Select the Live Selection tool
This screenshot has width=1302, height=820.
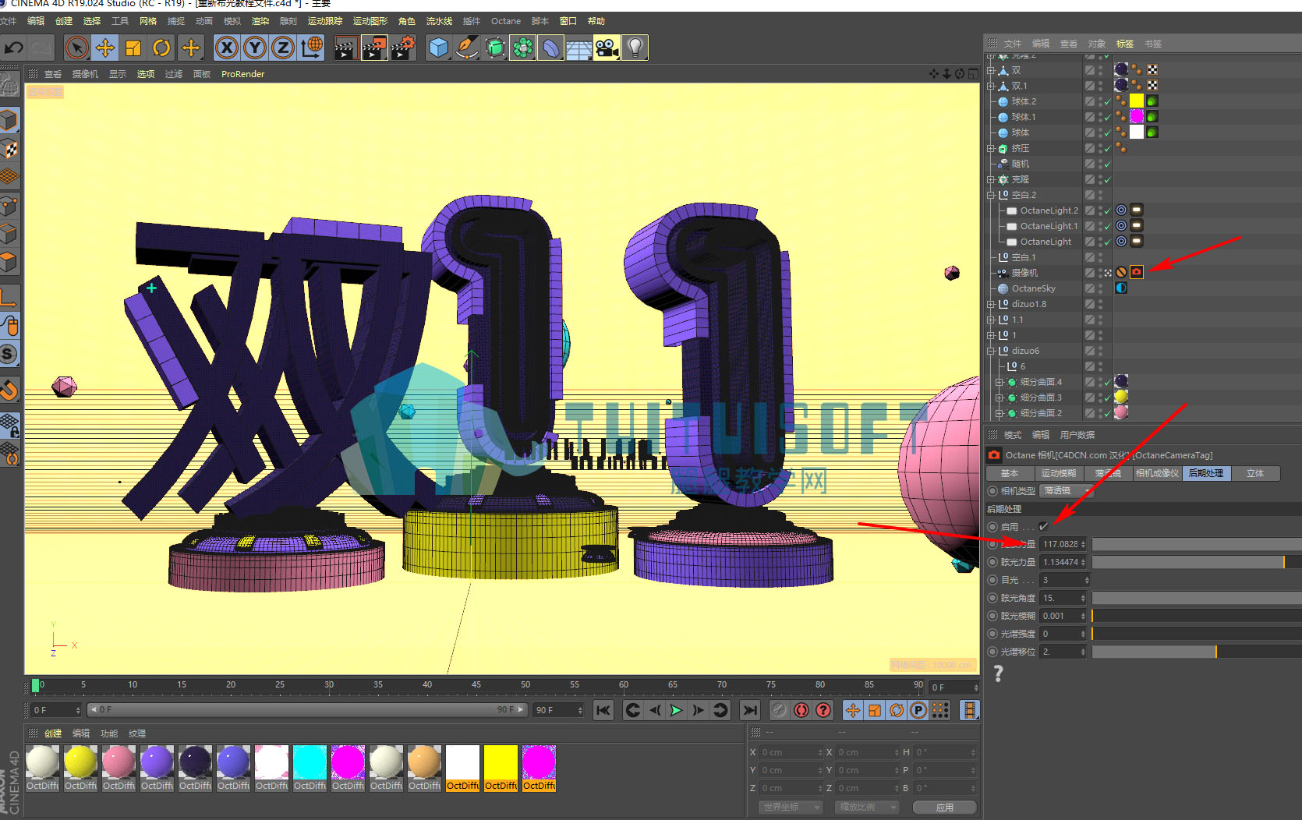[76, 48]
